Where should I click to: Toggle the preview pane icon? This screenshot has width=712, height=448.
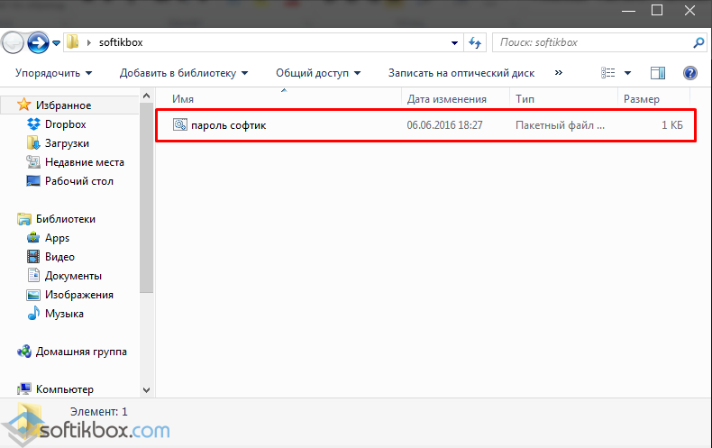[658, 73]
